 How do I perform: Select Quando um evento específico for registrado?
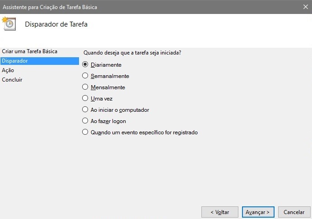point(85,132)
